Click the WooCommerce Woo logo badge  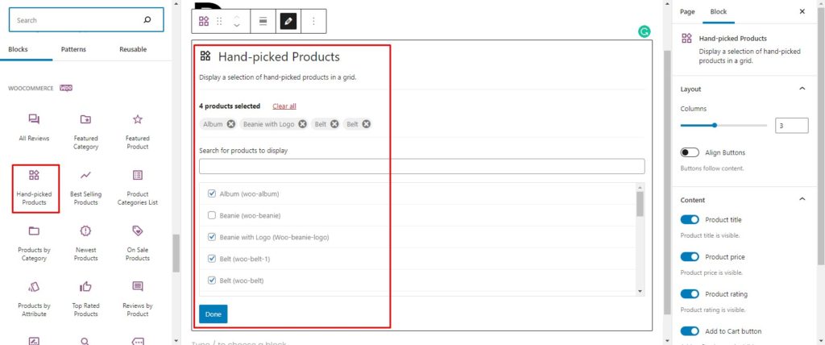(x=66, y=88)
